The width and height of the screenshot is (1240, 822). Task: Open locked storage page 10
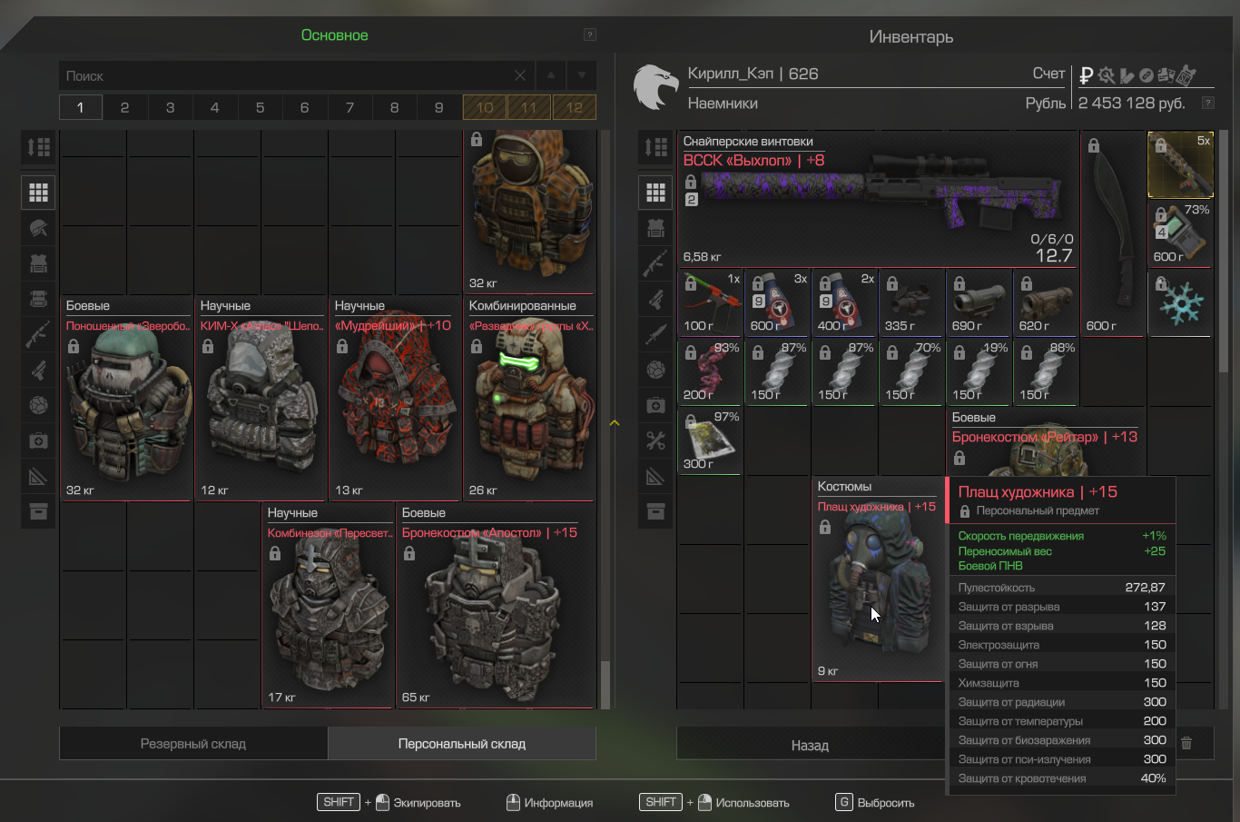(485, 107)
